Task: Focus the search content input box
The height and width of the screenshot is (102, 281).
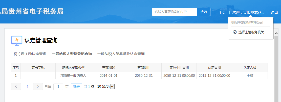Action: tap(174, 12)
